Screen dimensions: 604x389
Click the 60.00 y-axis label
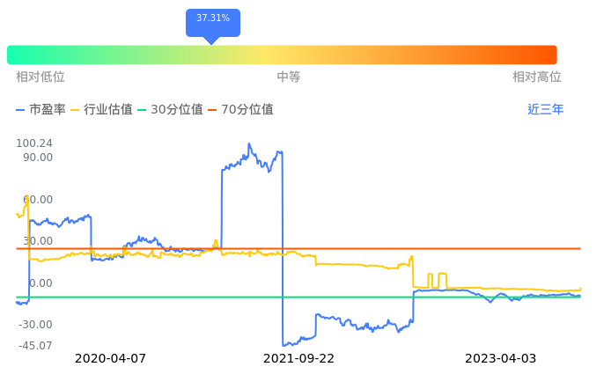(x=37, y=200)
